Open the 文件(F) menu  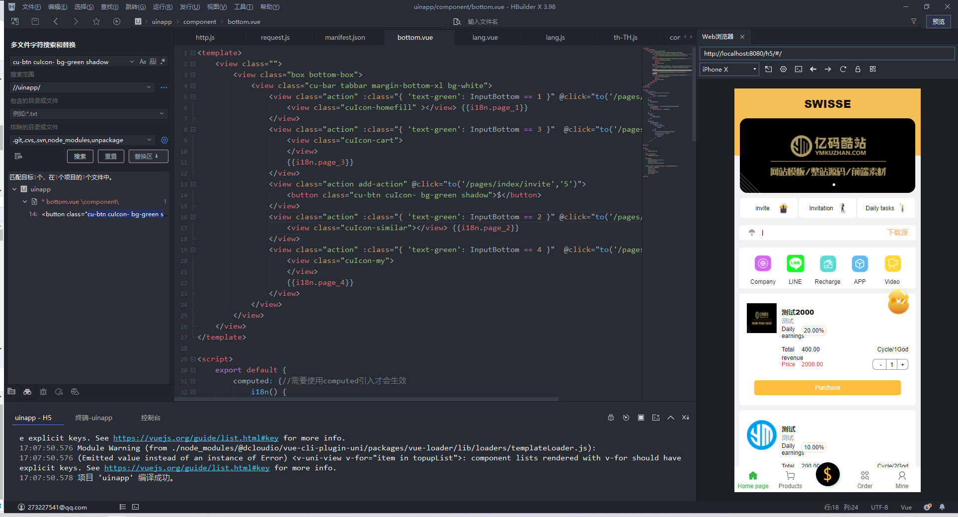(x=31, y=7)
